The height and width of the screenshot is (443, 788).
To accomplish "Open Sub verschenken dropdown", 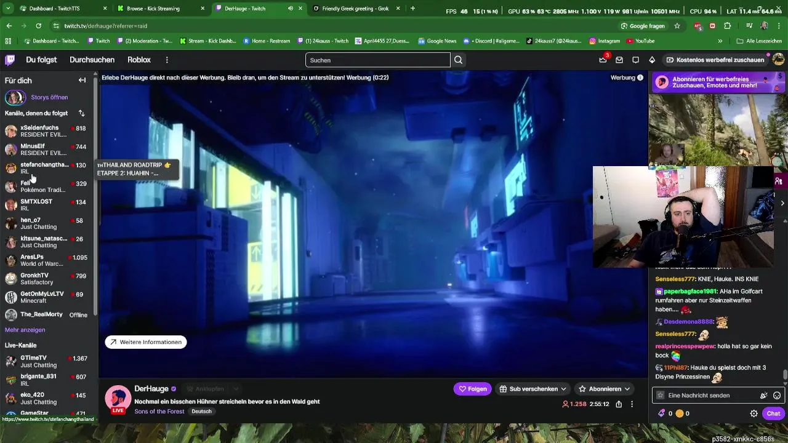I will (x=533, y=389).
